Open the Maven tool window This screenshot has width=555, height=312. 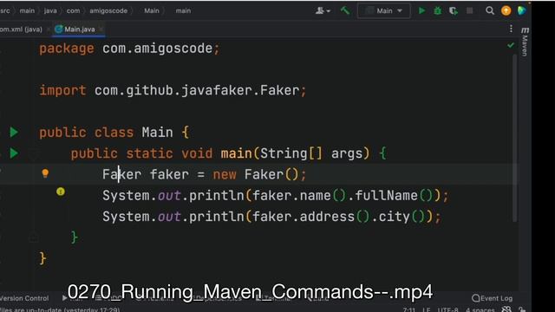[x=525, y=42]
